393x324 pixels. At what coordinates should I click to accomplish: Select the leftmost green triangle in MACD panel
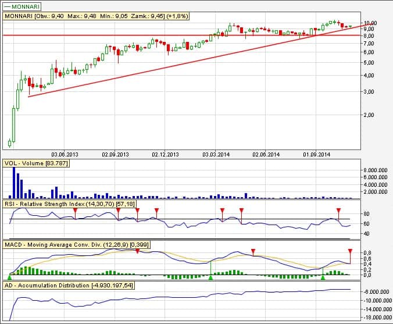(10, 277)
